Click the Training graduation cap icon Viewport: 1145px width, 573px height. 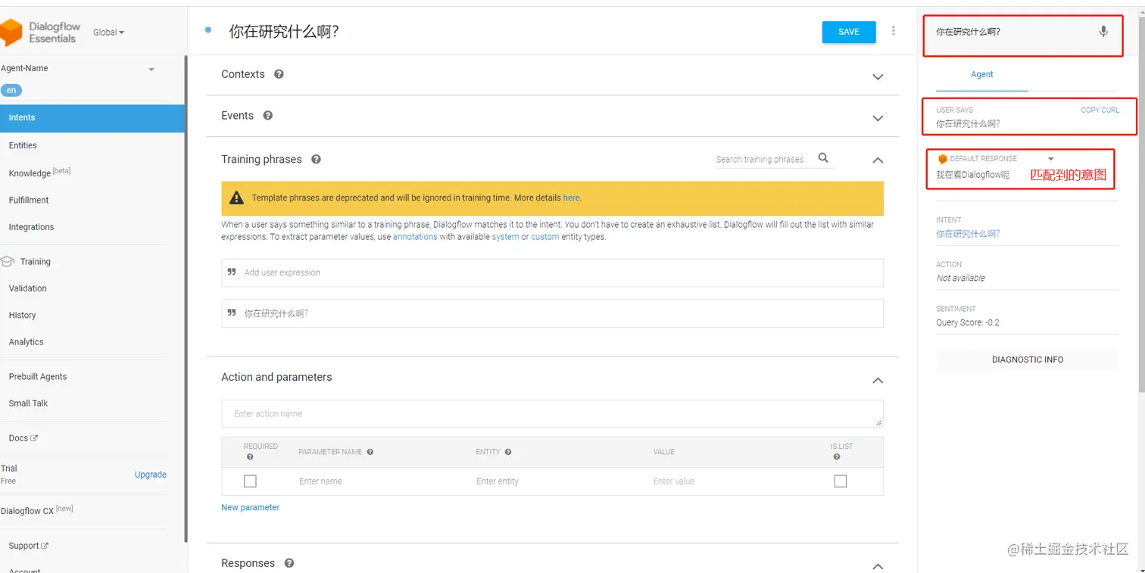point(8,261)
